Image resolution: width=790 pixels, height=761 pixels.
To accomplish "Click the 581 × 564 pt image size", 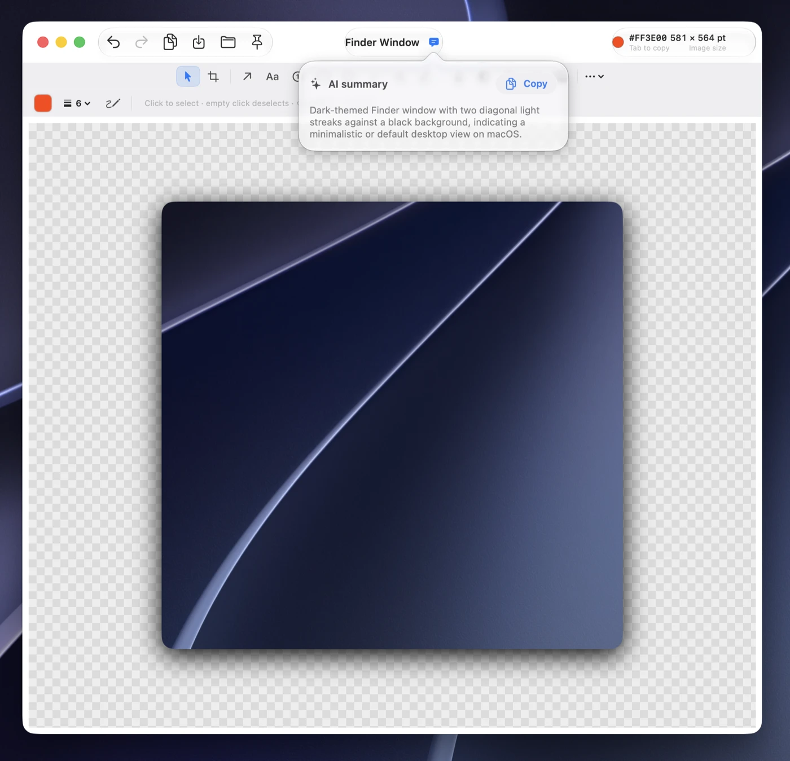I will click(x=698, y=38).
